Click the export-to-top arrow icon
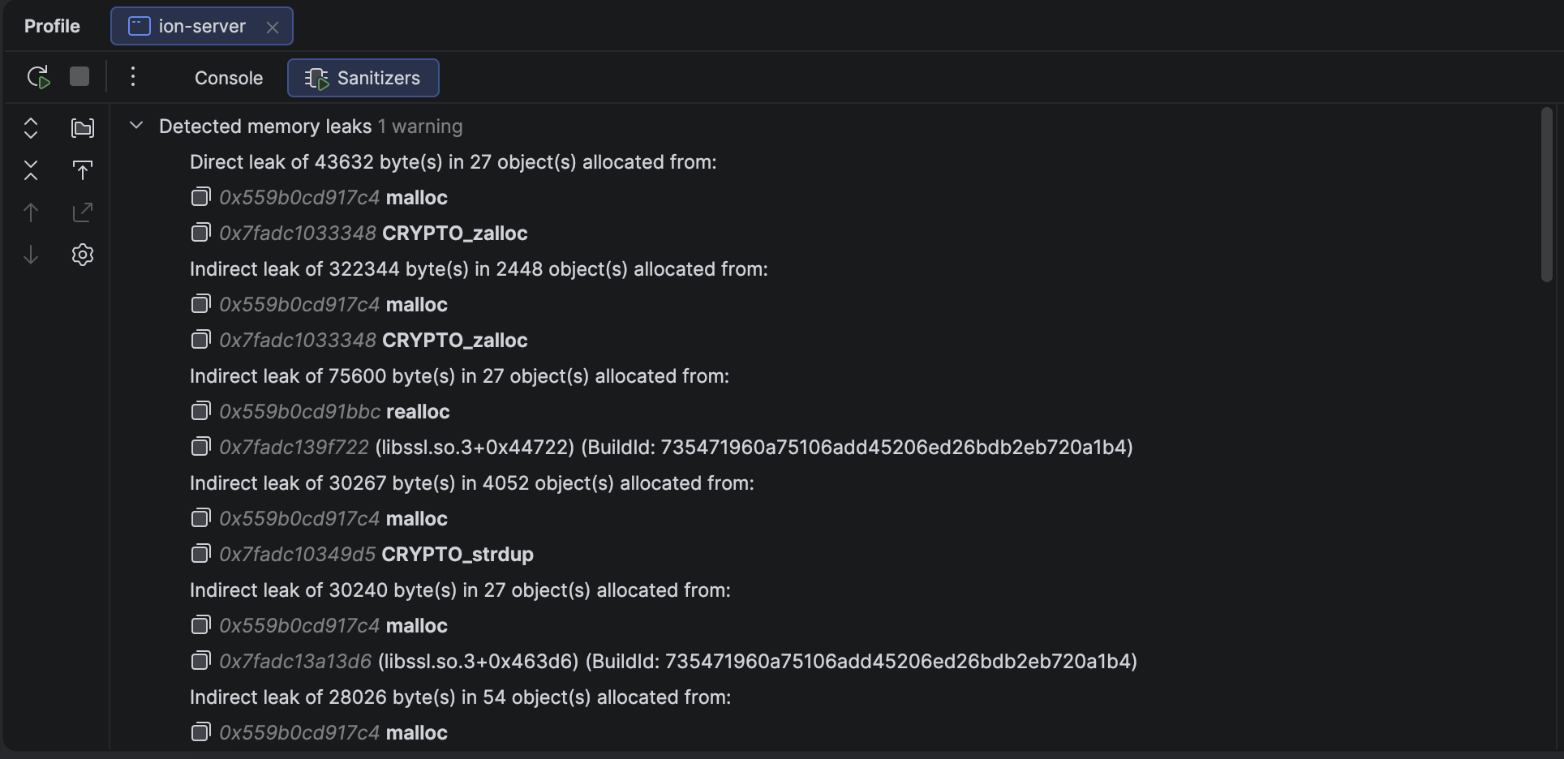1564x759 pixels. click(83, 170)
